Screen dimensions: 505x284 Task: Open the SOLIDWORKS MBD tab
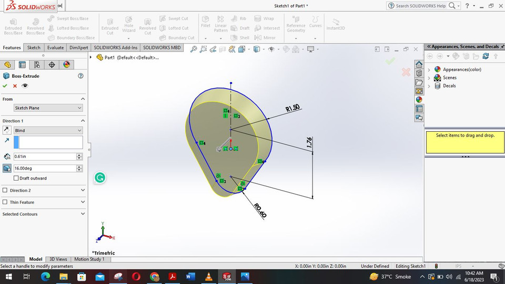(161, 48)
